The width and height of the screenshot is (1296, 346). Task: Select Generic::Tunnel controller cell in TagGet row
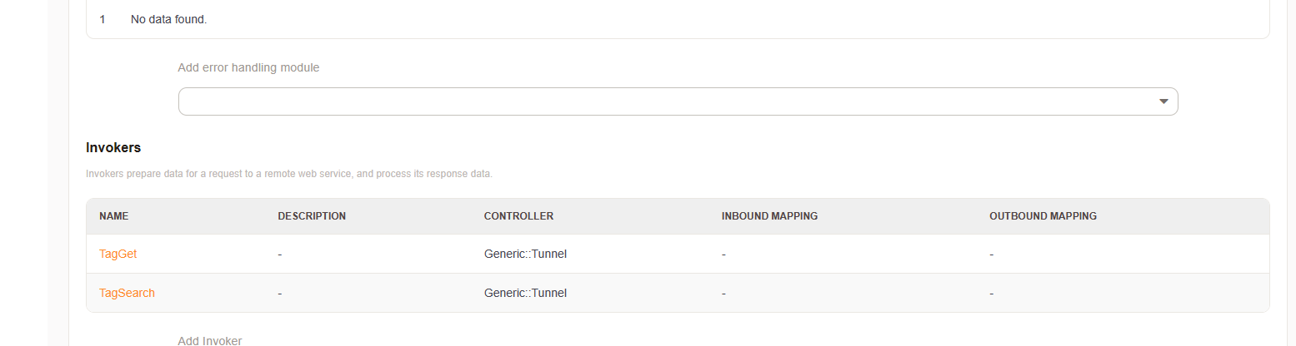point(525,254)
